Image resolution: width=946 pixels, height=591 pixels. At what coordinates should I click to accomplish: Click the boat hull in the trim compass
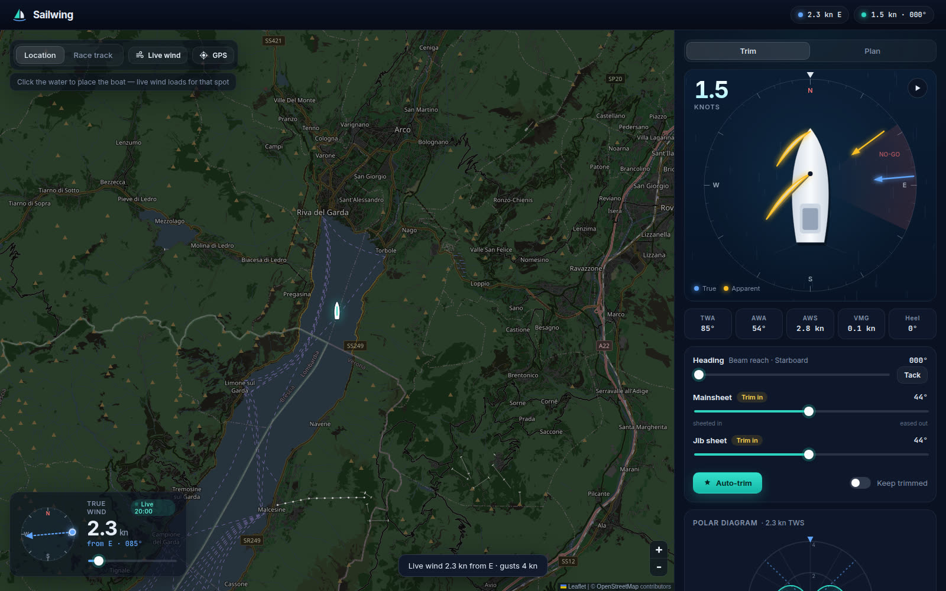point(810,186)
